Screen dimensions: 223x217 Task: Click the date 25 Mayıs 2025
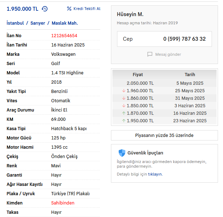190,90
